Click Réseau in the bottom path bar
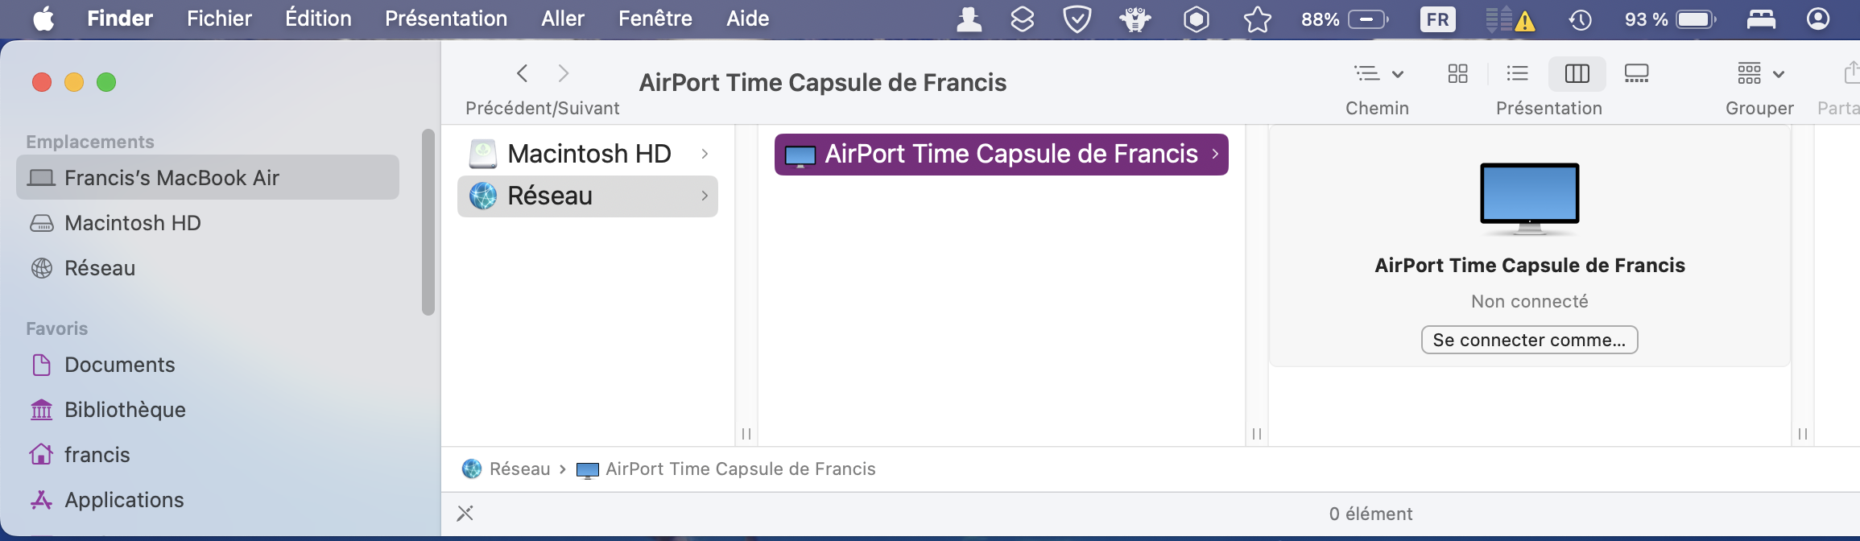This screenshot has width=1860, height=541. point(519,469)
